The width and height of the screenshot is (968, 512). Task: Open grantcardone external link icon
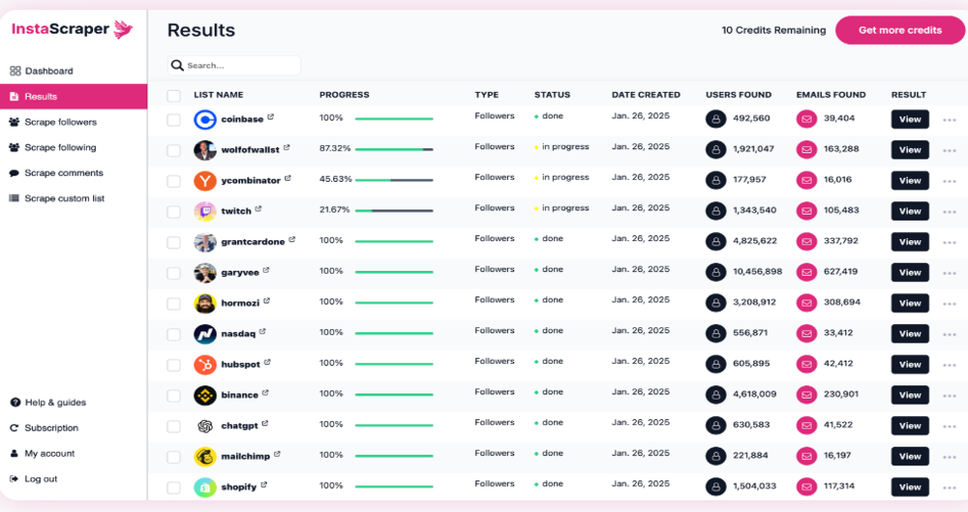pyautogui.click(x=292, y=240)
